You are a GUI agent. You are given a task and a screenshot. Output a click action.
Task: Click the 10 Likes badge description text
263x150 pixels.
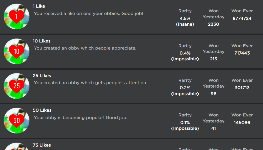[x=85, y=48]
